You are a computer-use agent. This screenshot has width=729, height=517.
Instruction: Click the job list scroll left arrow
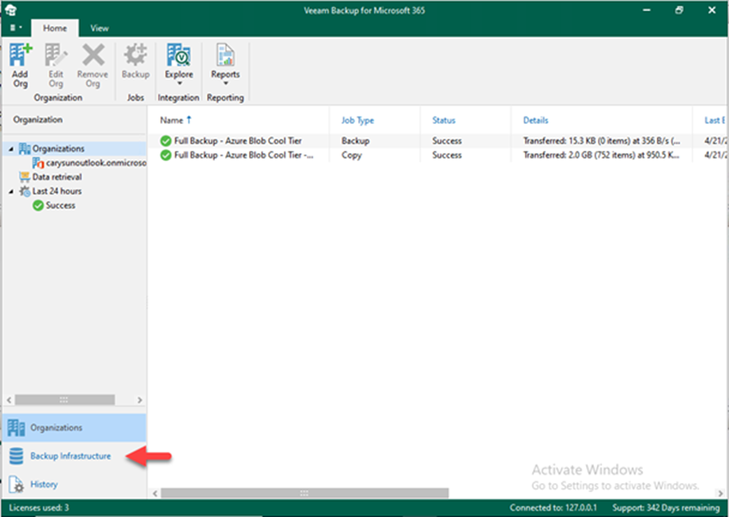[154, 493]
